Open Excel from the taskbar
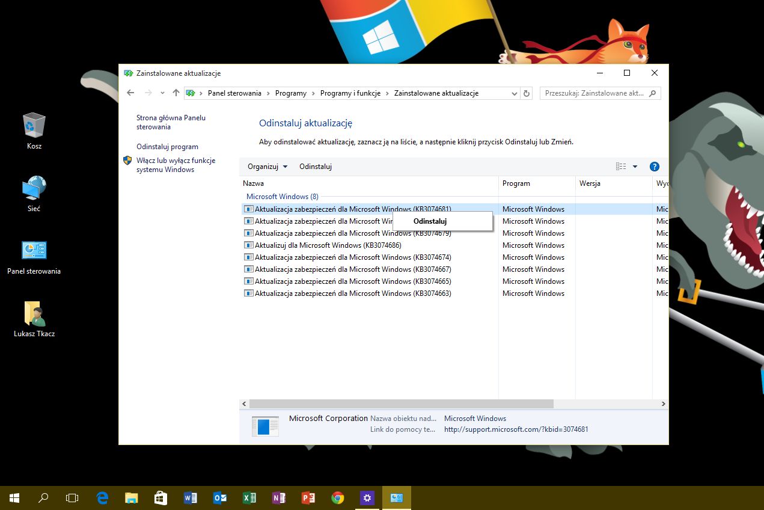The width and height of the screenshot is (764, 510). [249, 497]
